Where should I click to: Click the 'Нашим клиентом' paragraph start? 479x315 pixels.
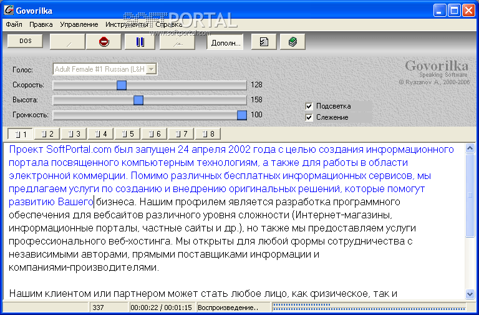coord(49,294)
